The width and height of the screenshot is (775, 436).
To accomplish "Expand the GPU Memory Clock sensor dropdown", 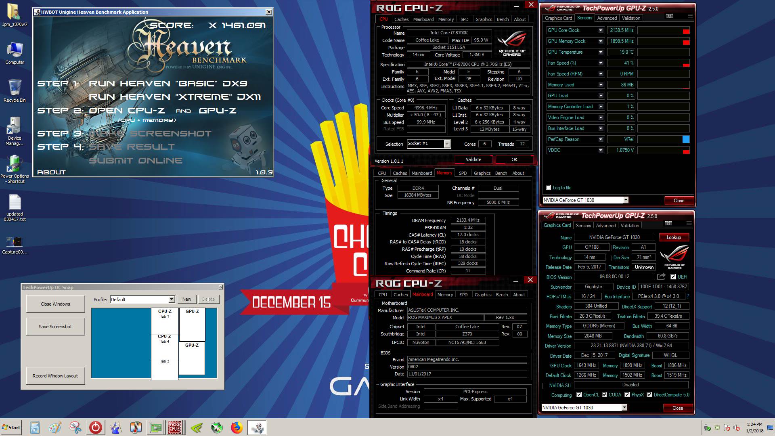I will point(601,41).
